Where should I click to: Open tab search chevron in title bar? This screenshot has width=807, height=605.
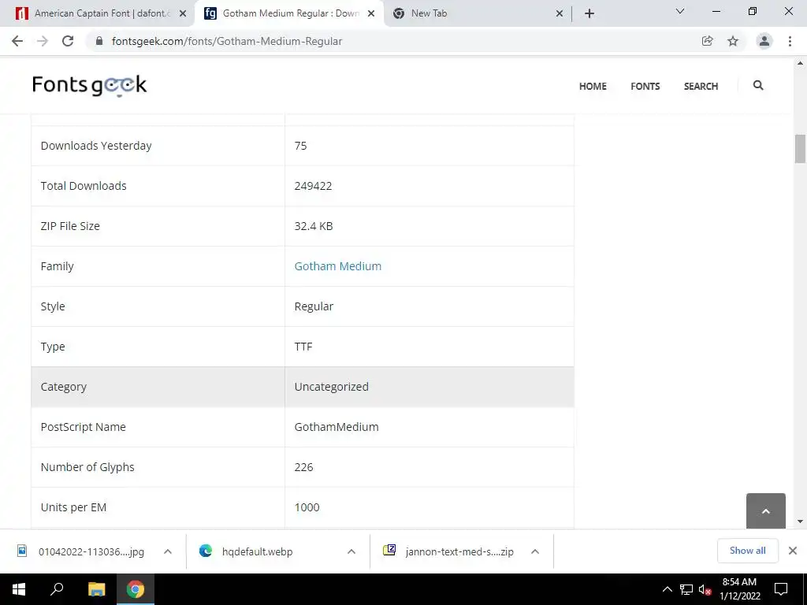(680, 11)
